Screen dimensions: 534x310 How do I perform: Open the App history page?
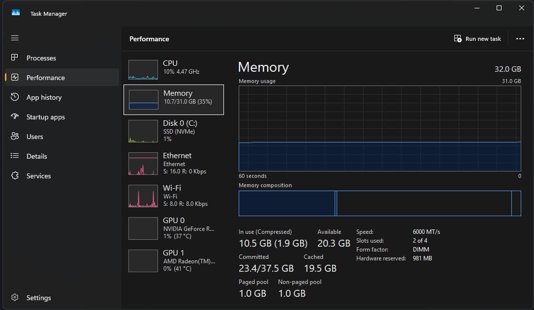pyautogui.click(x=44, y=97)
